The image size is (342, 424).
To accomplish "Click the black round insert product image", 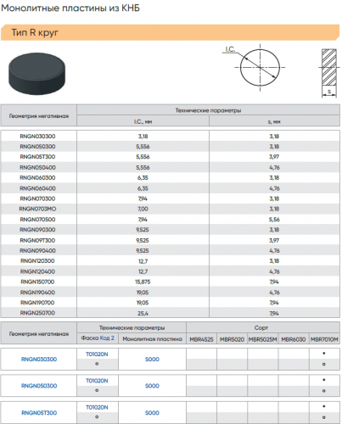I will (37, 74).
